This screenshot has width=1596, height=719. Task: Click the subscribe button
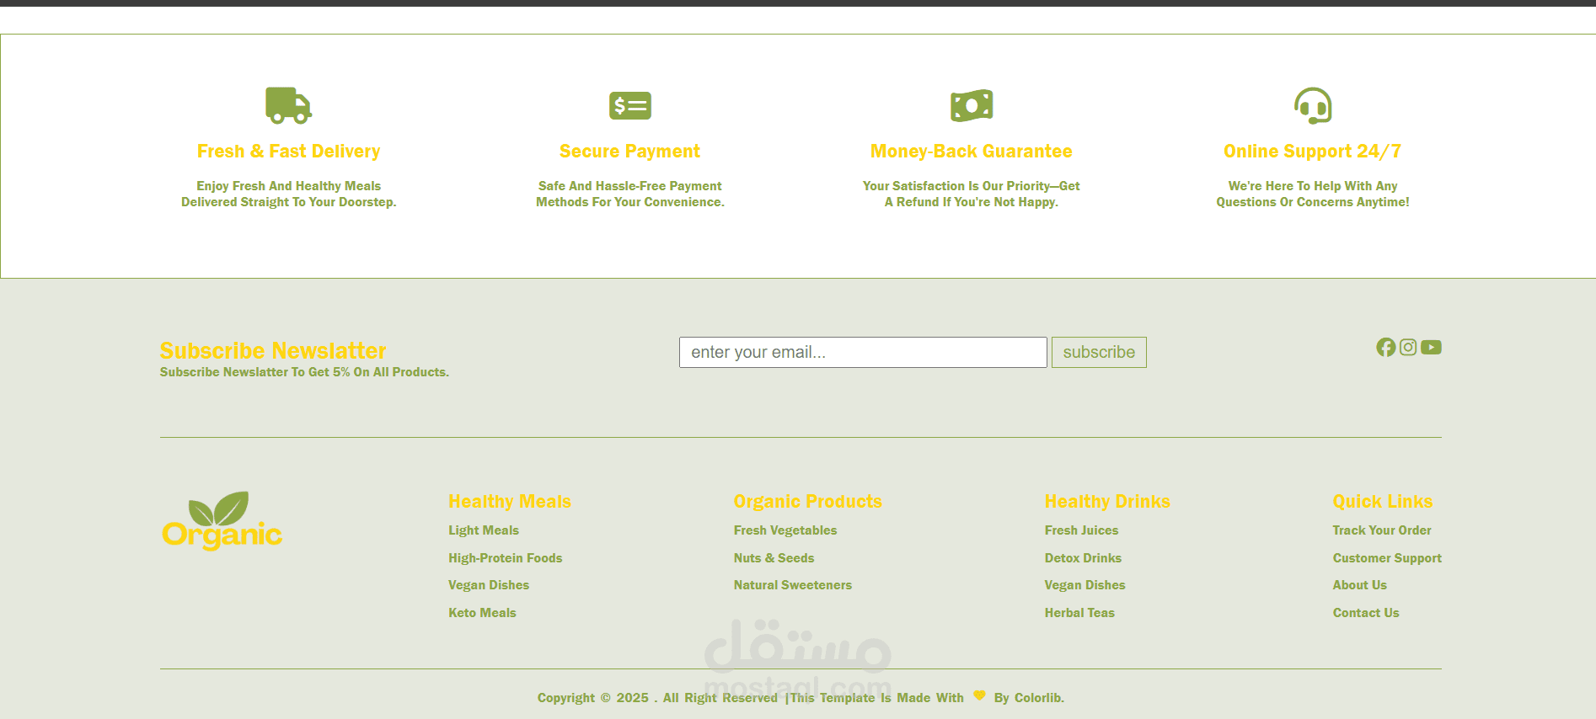(x=1099, y=352)
